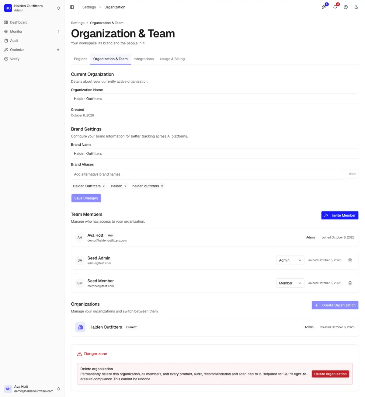This screenshot has height=397, width=365.
Task: Click the Audit clipboard icon
Action: 6,40
